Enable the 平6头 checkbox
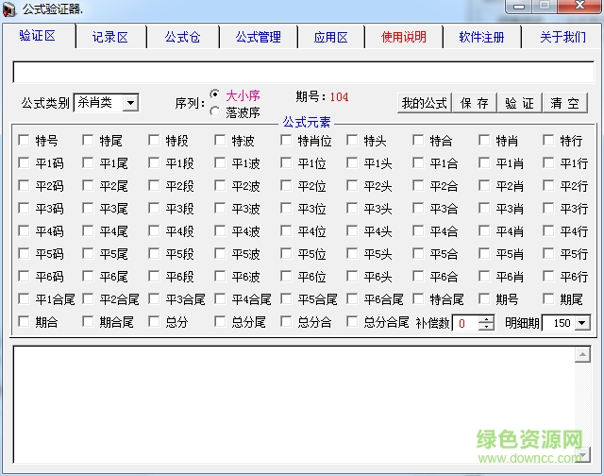The image size is (604, 476). click(x=352, y=277)
